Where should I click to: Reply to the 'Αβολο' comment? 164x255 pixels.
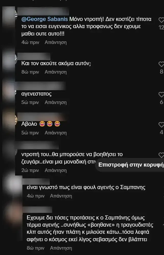point(56,133)
